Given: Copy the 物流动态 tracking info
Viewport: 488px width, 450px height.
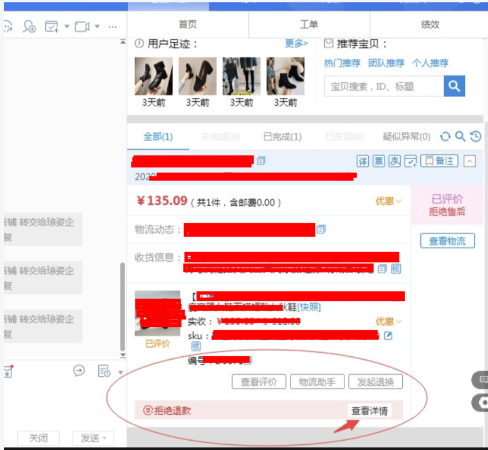Looking at the screenshot, I should click(321, 230).
